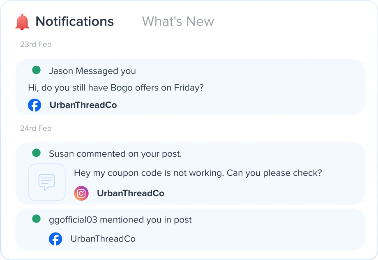The height and width of the screenshot is (260, 378).
Task: Open "Susan commented on your post" title
Action: 115,154
